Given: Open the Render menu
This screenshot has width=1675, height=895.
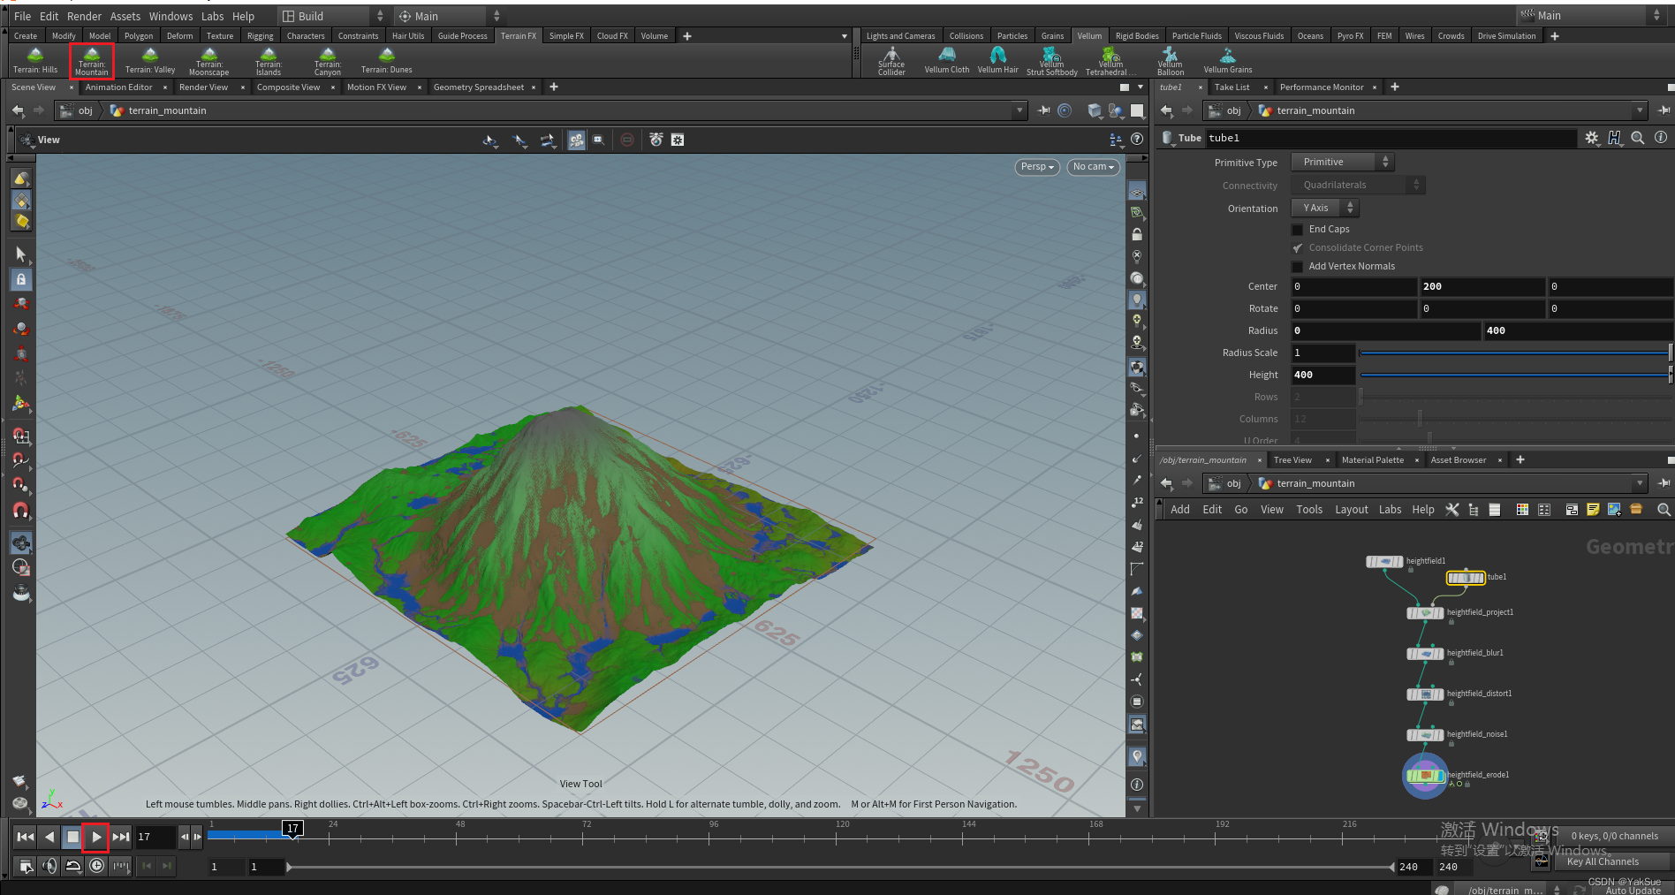Looking at the screenshot, I should 84,16.
